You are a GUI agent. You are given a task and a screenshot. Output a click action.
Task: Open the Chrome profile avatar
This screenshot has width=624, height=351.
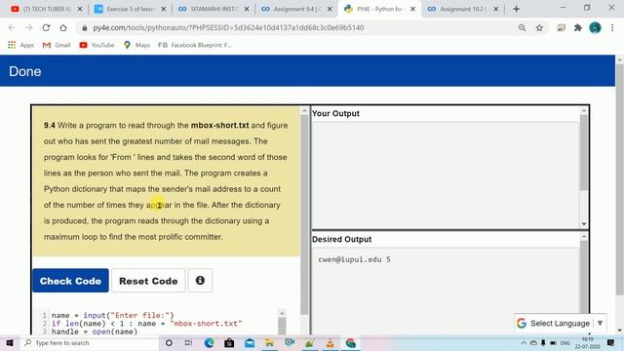(595, 27)
